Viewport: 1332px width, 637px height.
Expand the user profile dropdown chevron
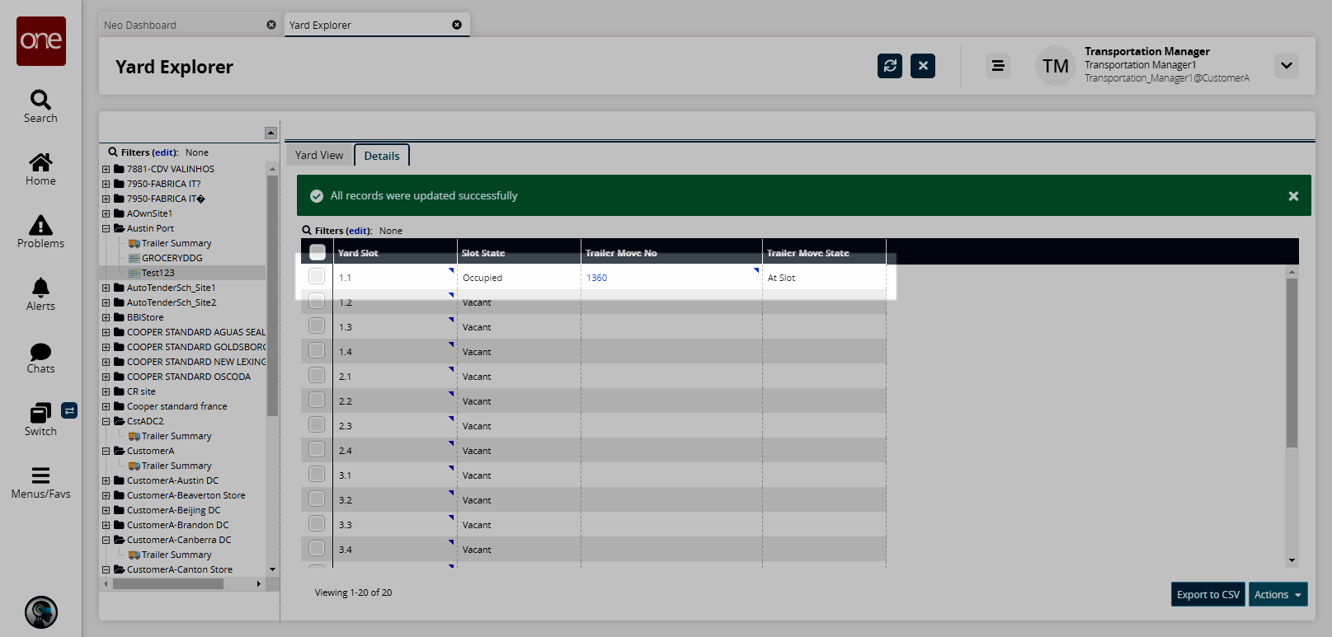coord(1286,66)
